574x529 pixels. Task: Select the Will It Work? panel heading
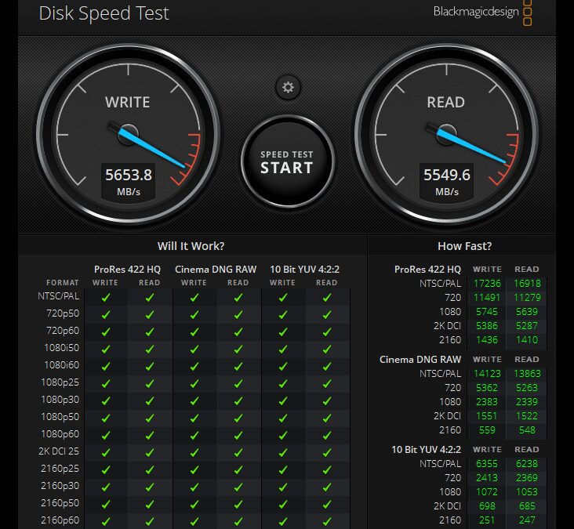[x=191, y=246]
